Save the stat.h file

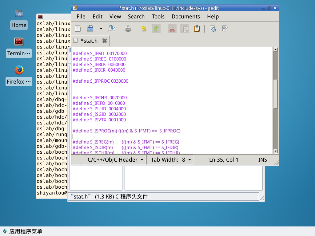point(112,29)
